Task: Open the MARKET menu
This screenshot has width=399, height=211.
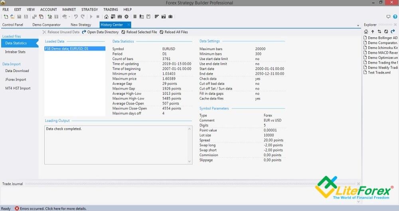Action: tap(69, 10)
